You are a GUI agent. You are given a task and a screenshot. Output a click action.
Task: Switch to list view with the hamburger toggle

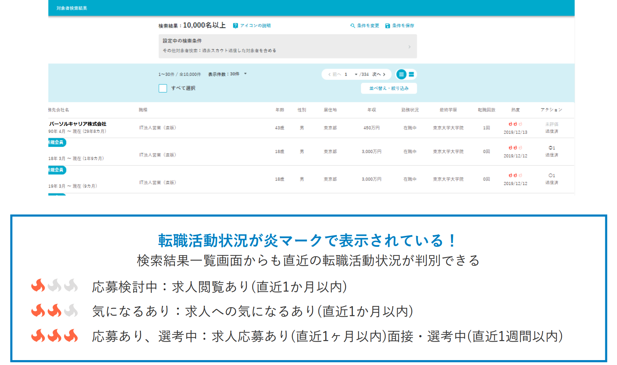[x=402, y=74]
